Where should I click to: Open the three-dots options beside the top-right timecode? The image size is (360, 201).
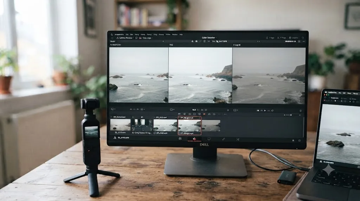(x=304, y=41)
